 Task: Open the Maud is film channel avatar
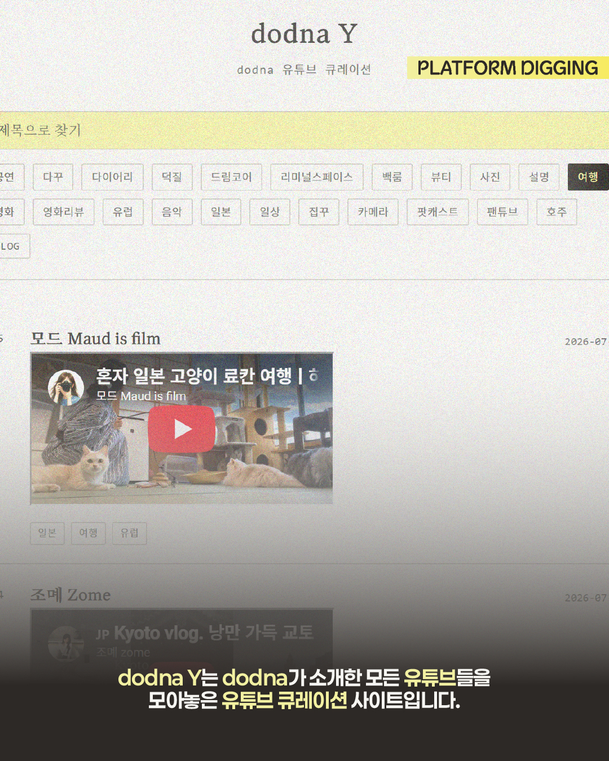(66, 388)
